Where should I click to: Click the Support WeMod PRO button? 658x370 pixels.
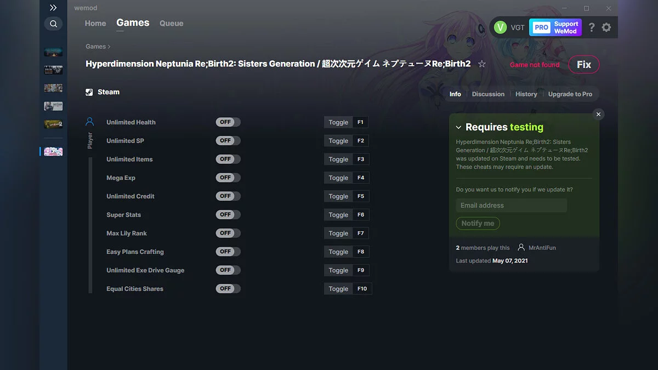tap(555, 27)
